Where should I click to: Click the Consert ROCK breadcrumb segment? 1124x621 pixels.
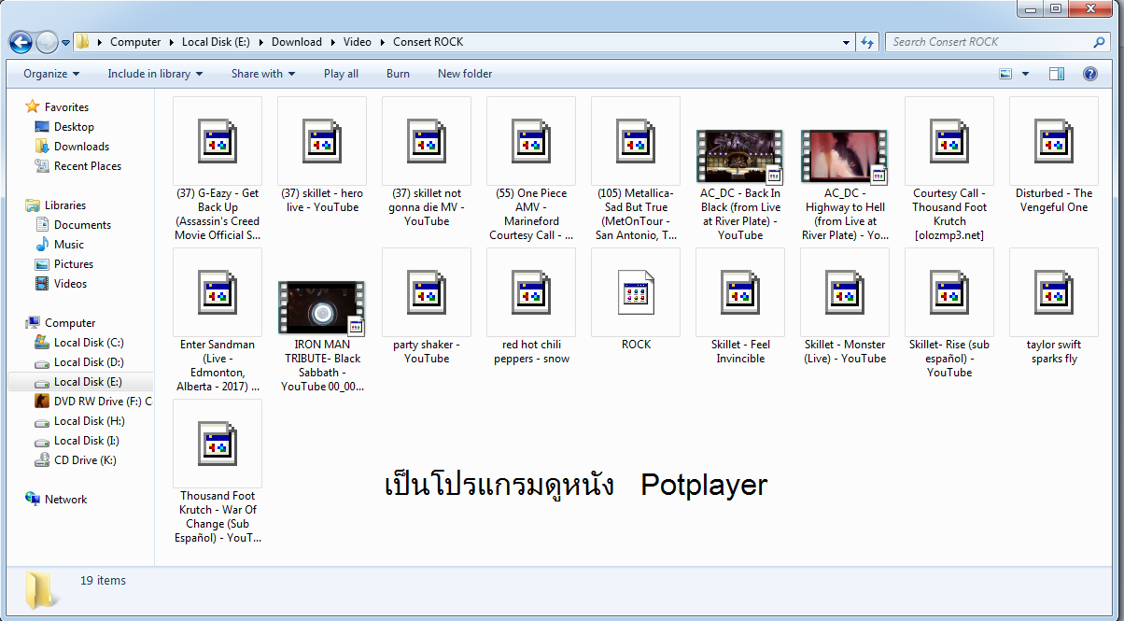429,42
